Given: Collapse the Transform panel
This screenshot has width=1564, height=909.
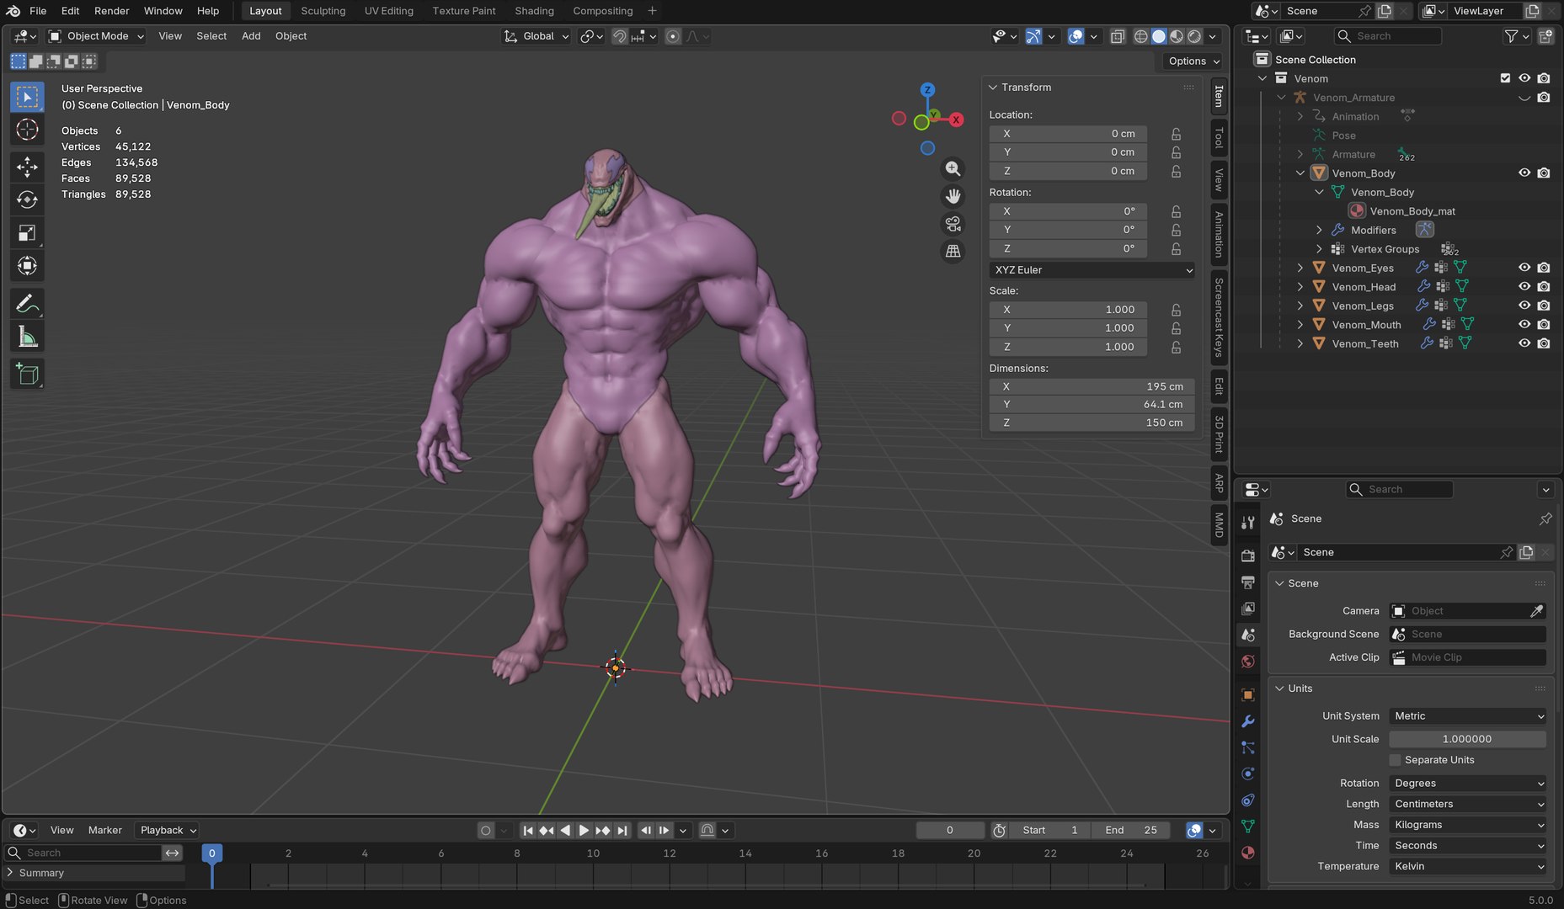Looking at the screenshot, I should click(993, 88).
